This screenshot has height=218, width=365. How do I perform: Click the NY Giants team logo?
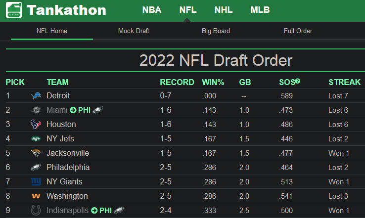36,182
